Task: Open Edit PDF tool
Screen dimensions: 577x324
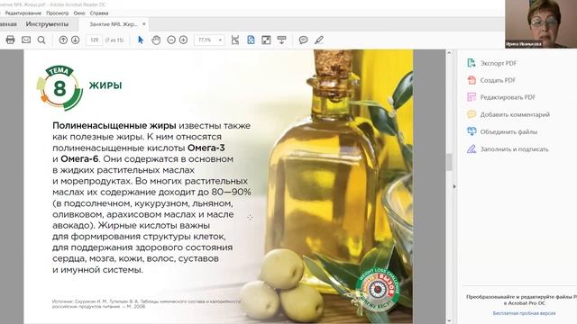Action: point(501,97)
